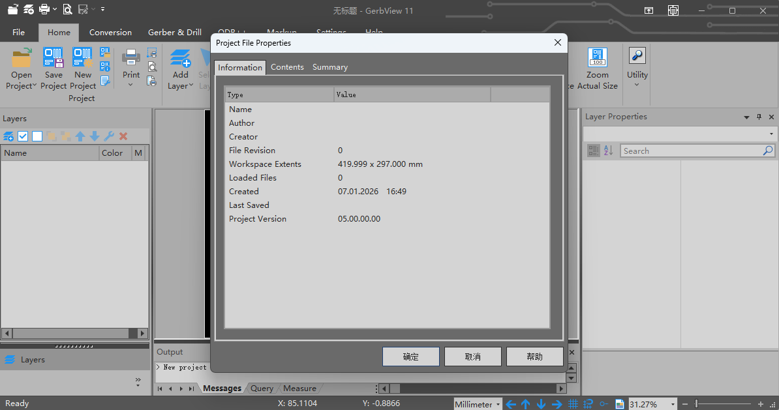Click the Zoom Actual Size icon
779x410 pixels.
click(x=597, y=59)
